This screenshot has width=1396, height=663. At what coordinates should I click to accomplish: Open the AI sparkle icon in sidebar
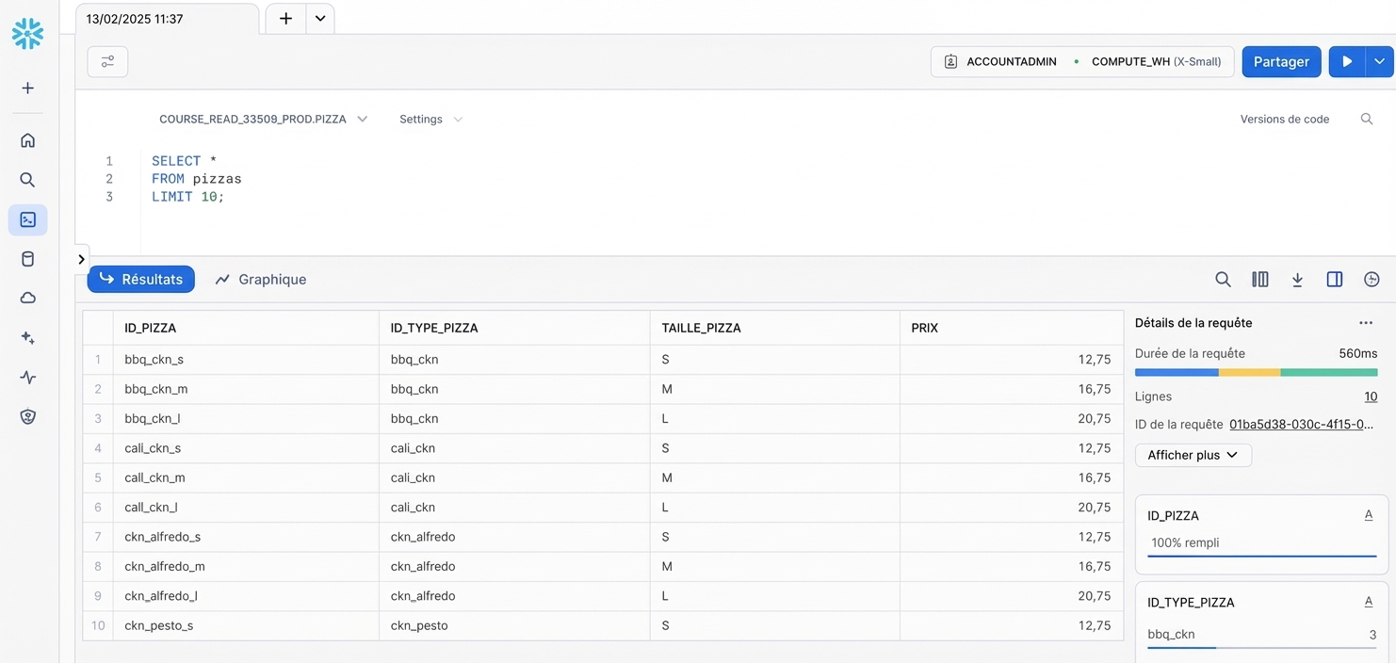coord(27,338)
